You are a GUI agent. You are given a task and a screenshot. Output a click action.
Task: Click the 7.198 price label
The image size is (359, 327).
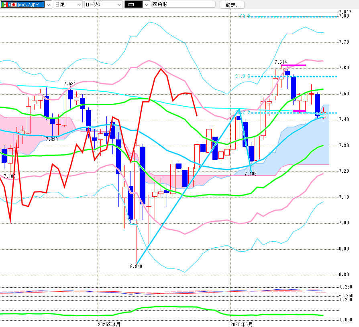[251, 174]
